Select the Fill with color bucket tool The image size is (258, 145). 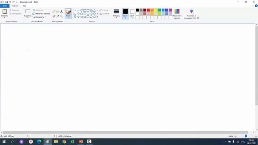(58, 12)
